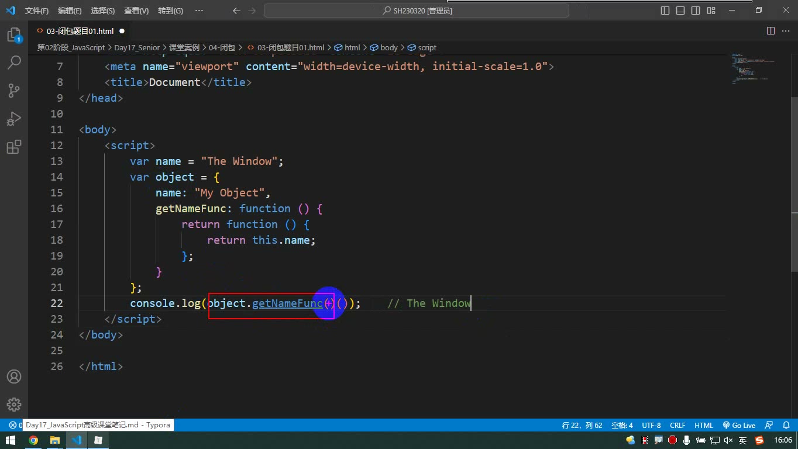The image size is (798, 449).
Task: Open the Source Control view
Action: (14, 90)
